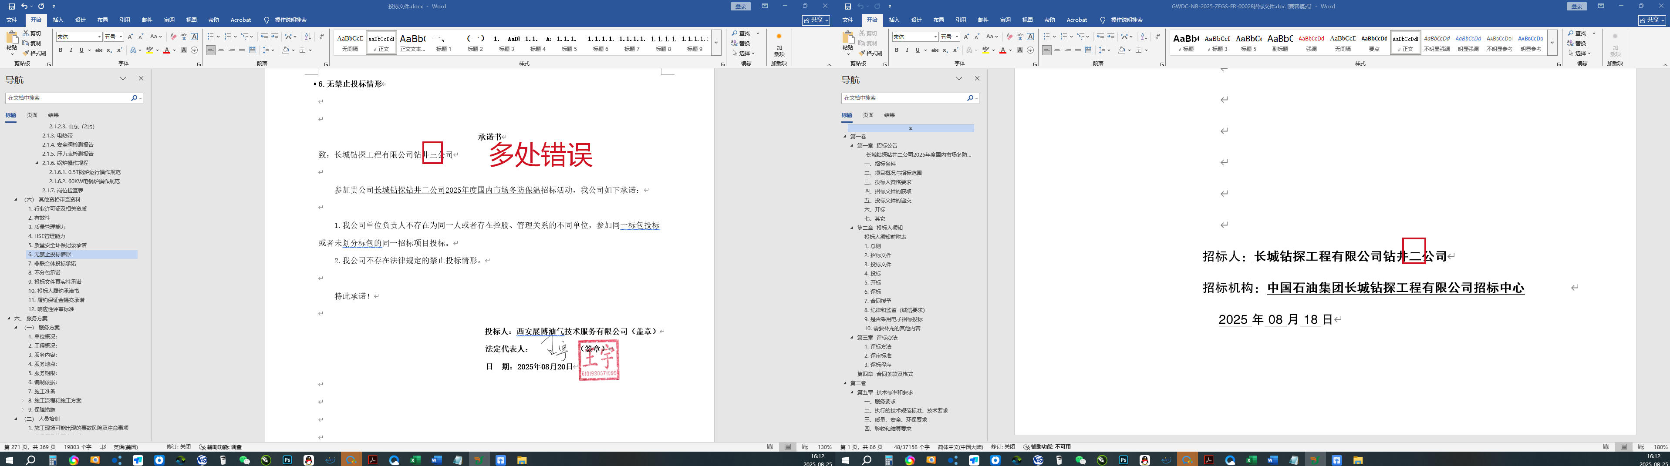
Task: Open 文件 menu in right Word window
Action: (847, 20)
